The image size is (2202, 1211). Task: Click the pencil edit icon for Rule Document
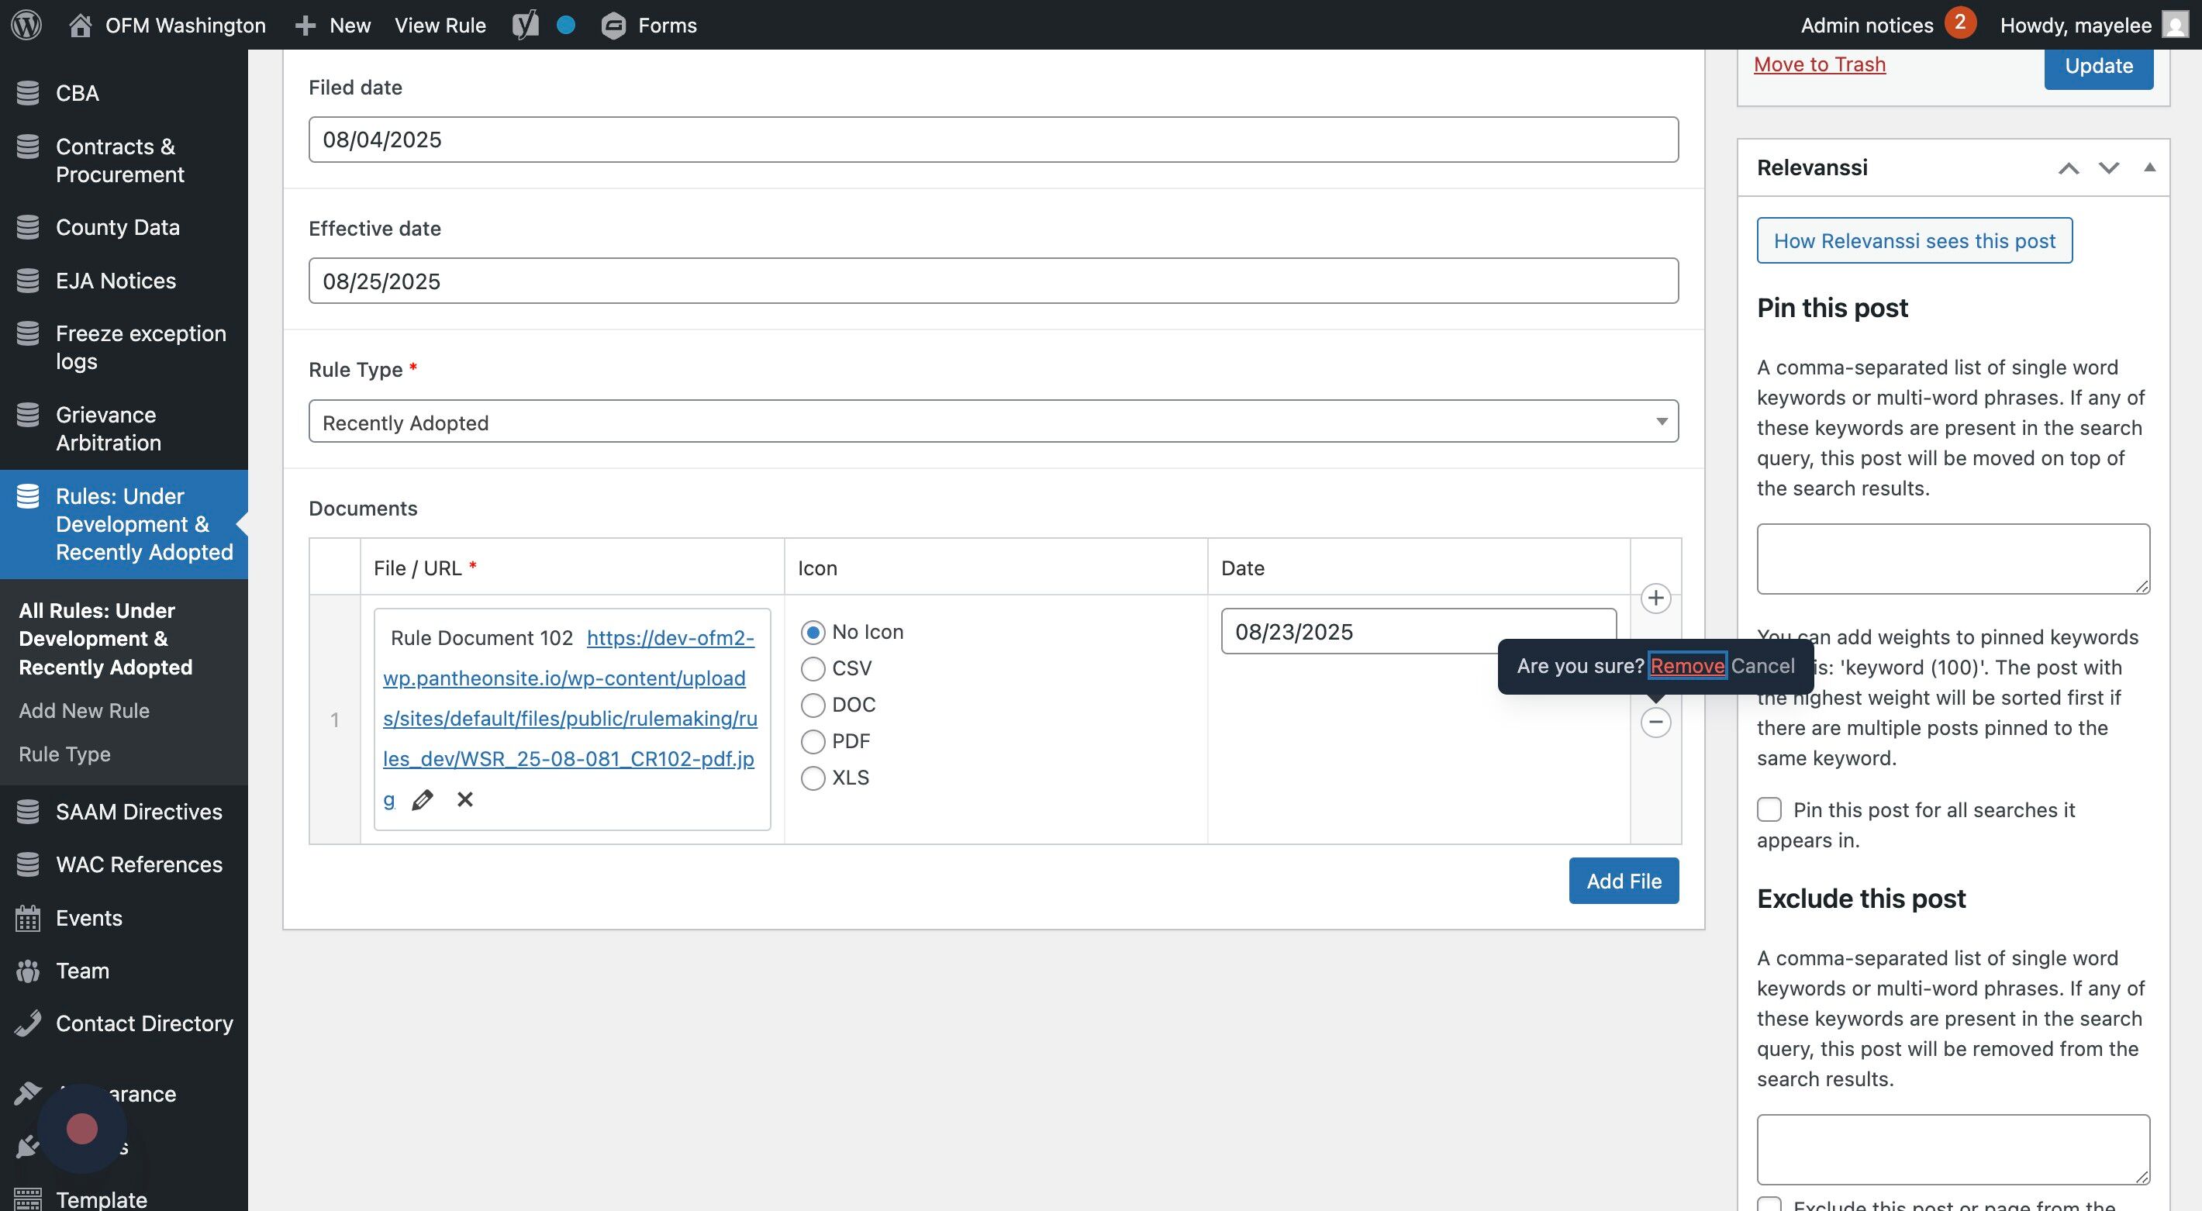coord(423,800)
